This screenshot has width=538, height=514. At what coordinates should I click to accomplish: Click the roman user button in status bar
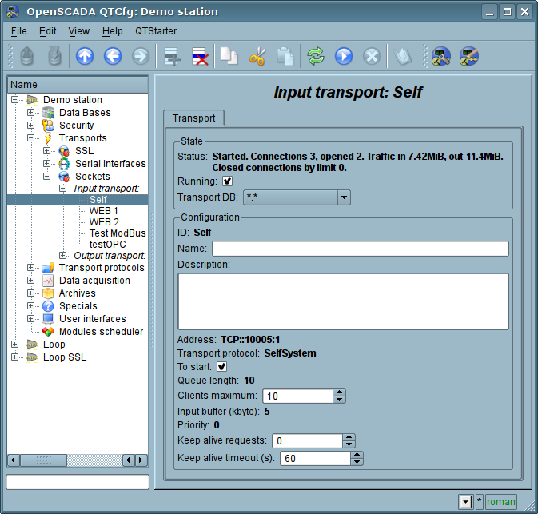(501, 502)
